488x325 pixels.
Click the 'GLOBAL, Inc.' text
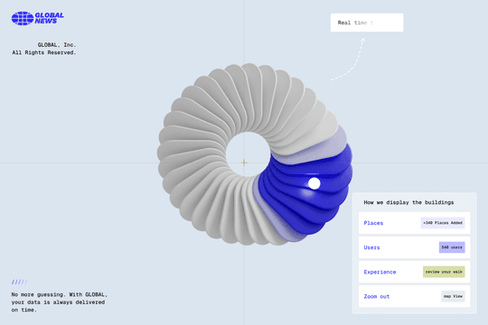(x=57, y=45)
